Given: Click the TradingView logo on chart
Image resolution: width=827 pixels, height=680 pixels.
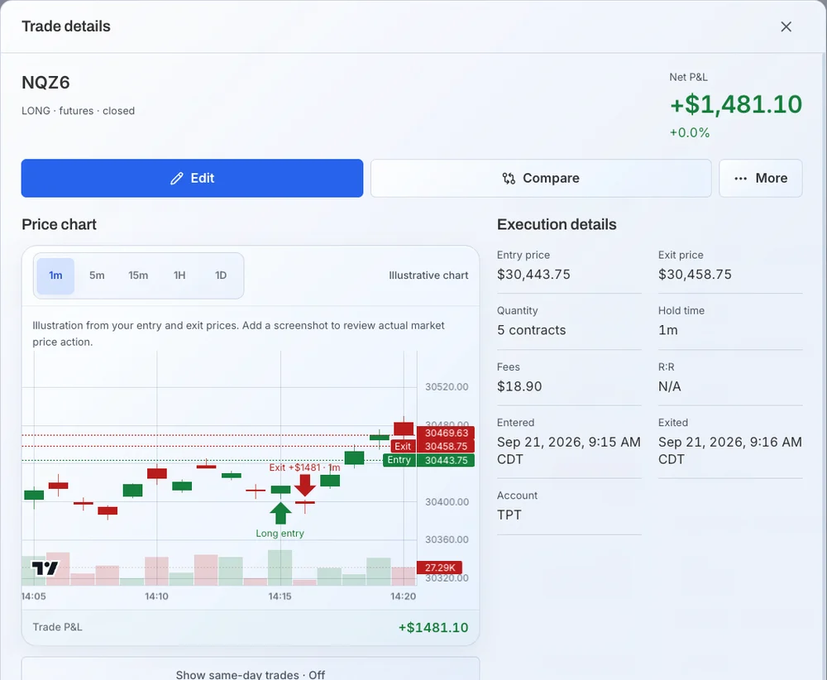Looking at the screenshot, I should click(45, 568).
